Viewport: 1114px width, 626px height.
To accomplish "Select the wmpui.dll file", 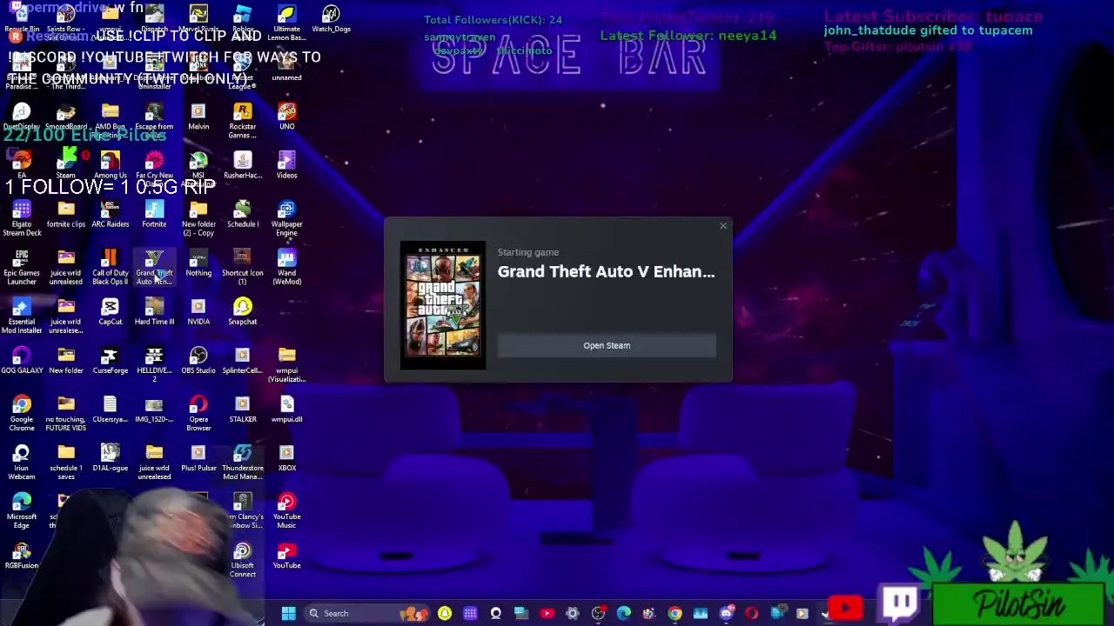I will pyautogui.click(x=287, y=408).
